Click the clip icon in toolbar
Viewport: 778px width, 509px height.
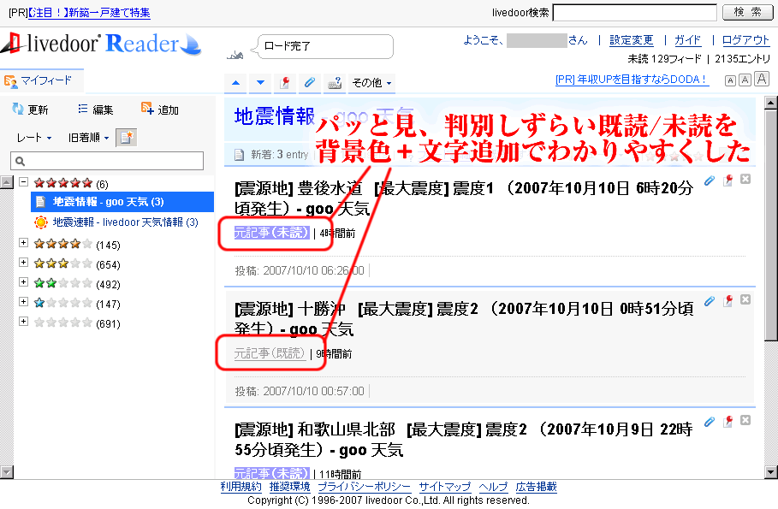point(310,83)
